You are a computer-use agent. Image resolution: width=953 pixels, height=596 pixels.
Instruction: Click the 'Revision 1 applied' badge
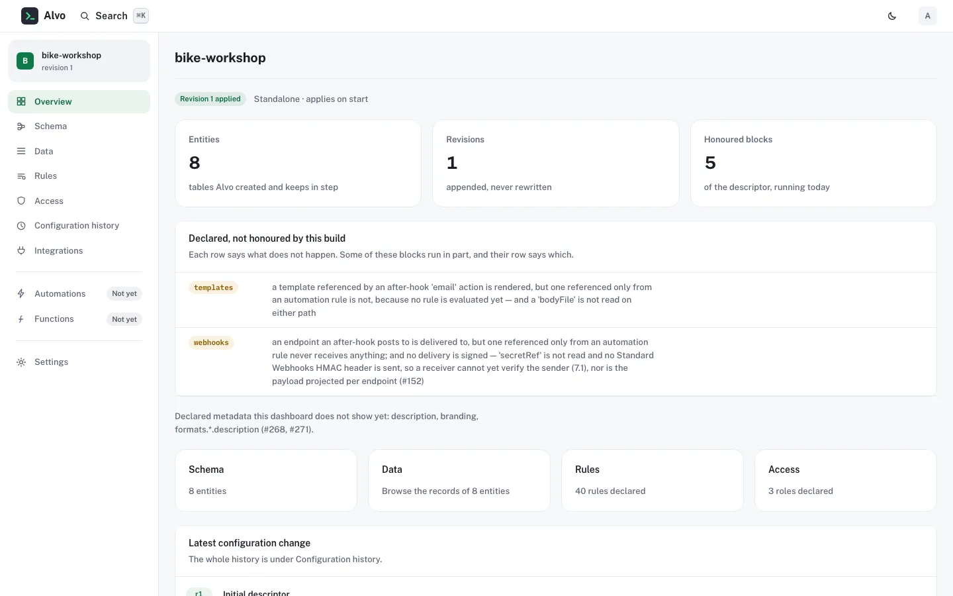210,99
